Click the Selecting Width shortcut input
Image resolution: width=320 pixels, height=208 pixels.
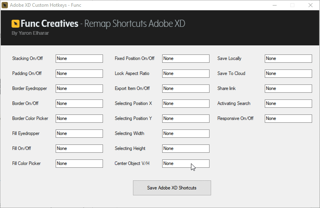186,133
